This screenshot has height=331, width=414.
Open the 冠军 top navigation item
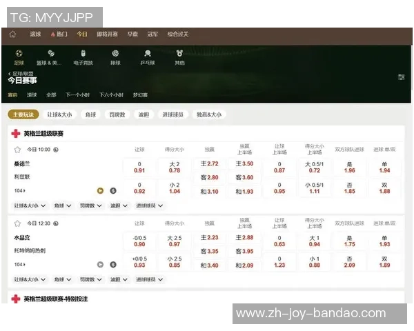click(x=152, y=34)
